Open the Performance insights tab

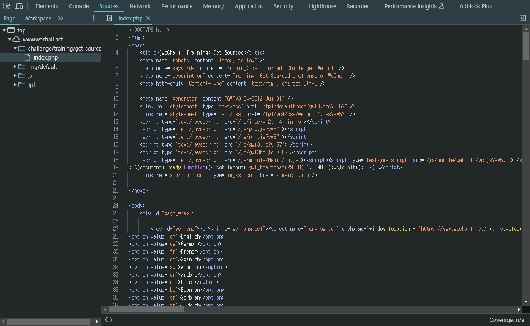(410, 6)
